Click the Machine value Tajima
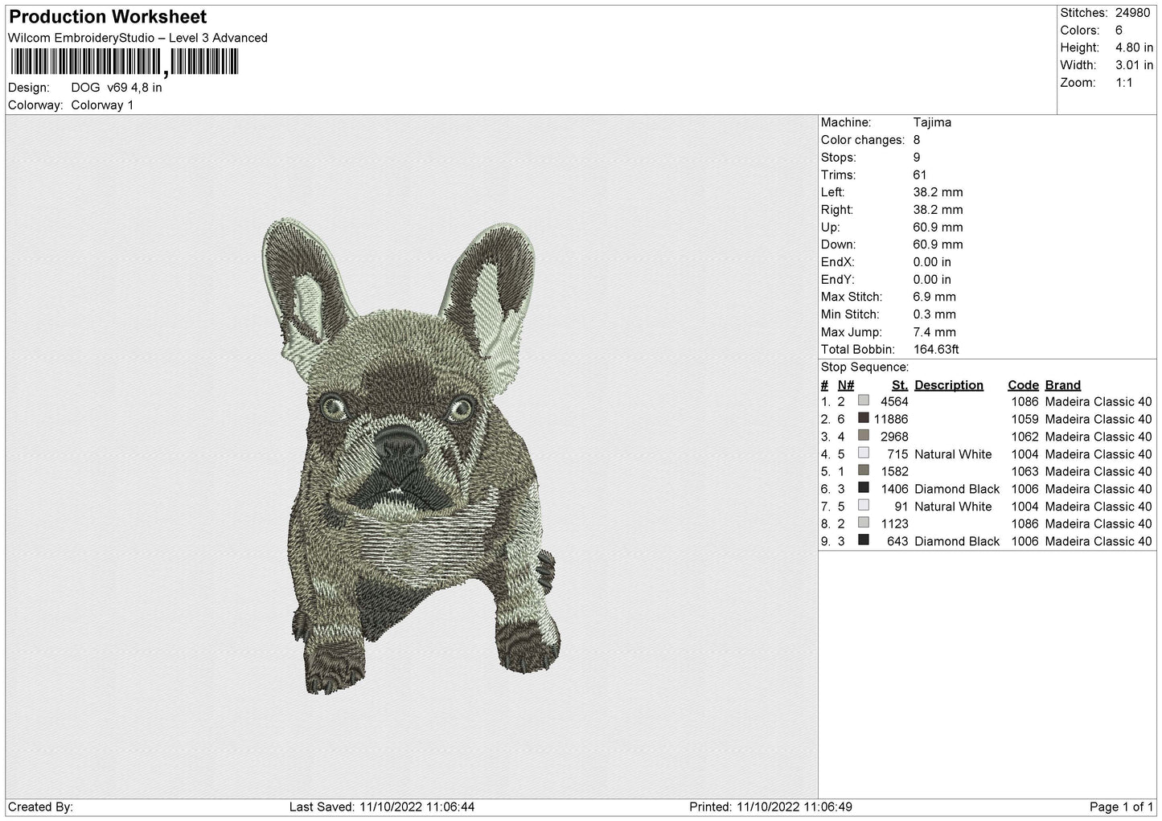Viewport: 1162px width, 821px height. 932,122
